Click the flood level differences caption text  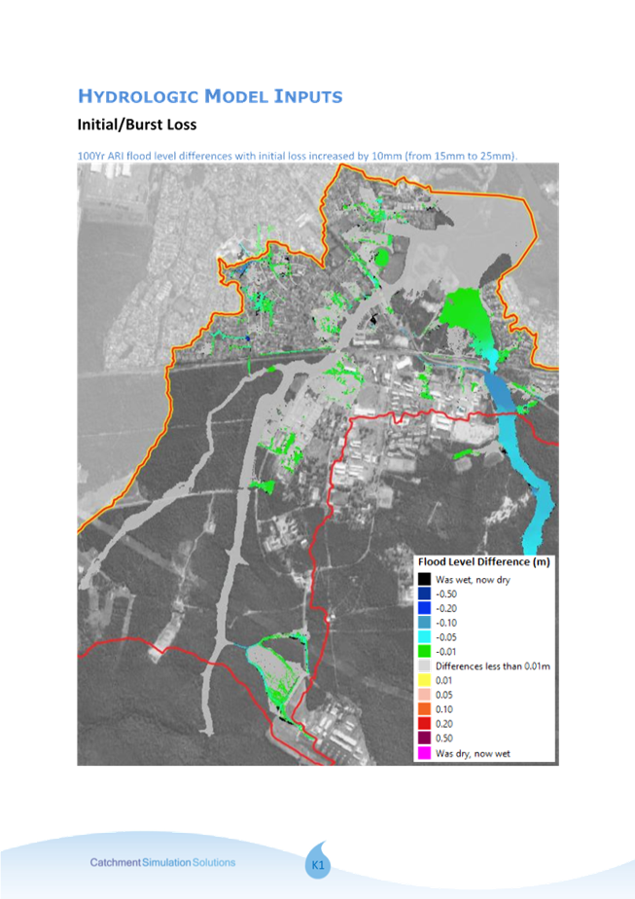(298, 156)
